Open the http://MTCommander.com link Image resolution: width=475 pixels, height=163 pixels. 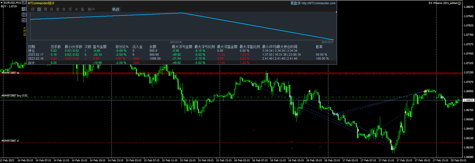click(318, 3)
